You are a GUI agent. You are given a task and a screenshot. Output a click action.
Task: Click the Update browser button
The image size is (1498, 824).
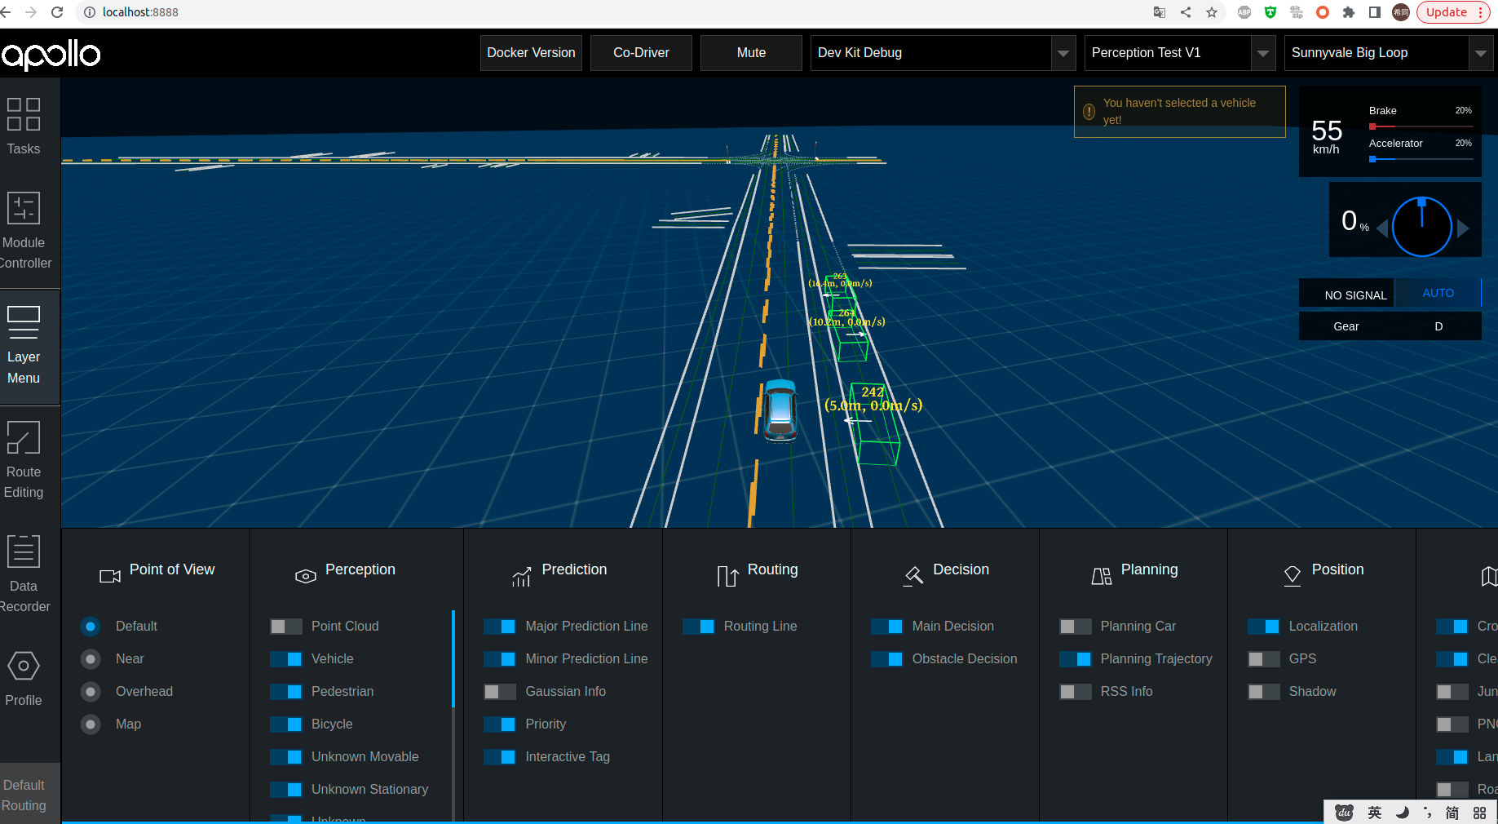click(x=1453, y=12)
